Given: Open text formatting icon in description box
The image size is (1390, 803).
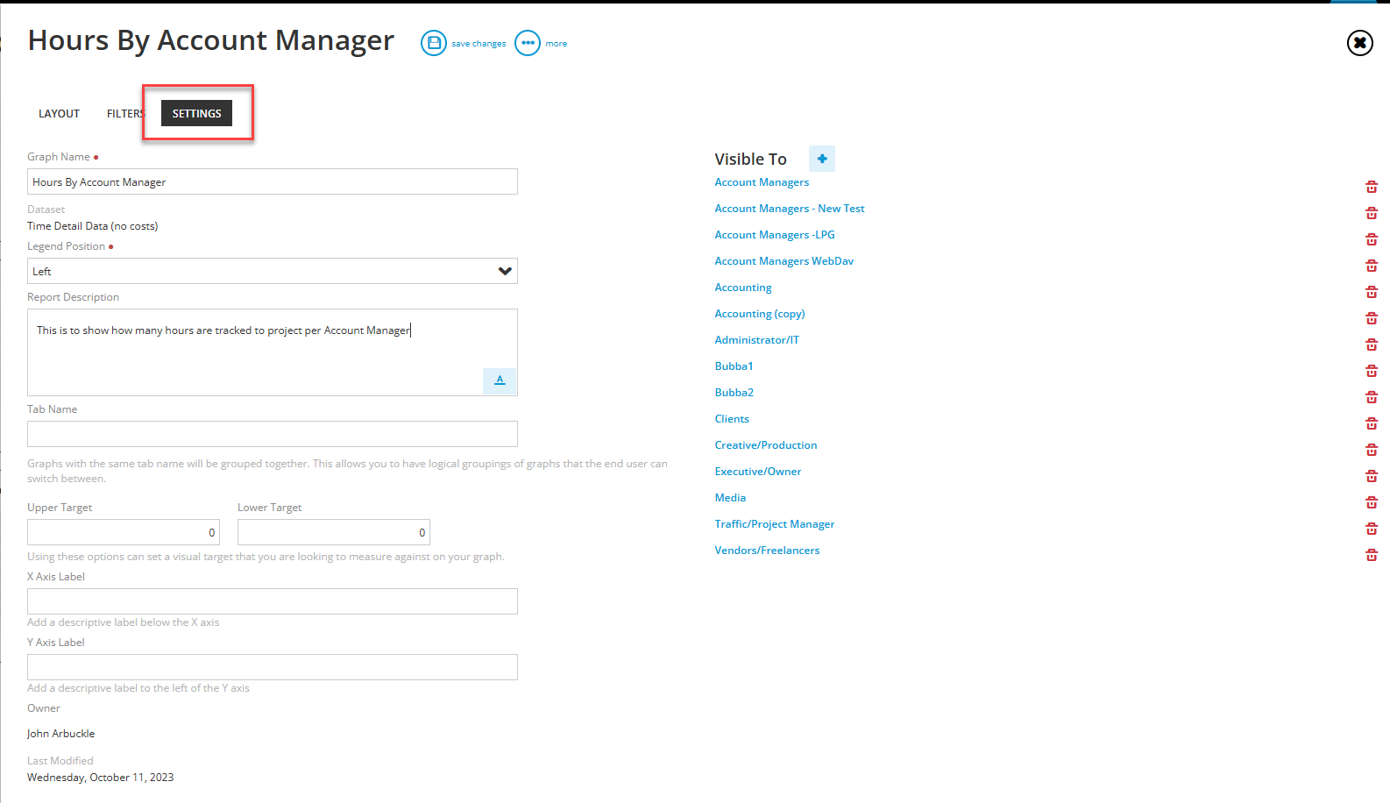Looking at the screenshot, I should (x=500, y=380).
